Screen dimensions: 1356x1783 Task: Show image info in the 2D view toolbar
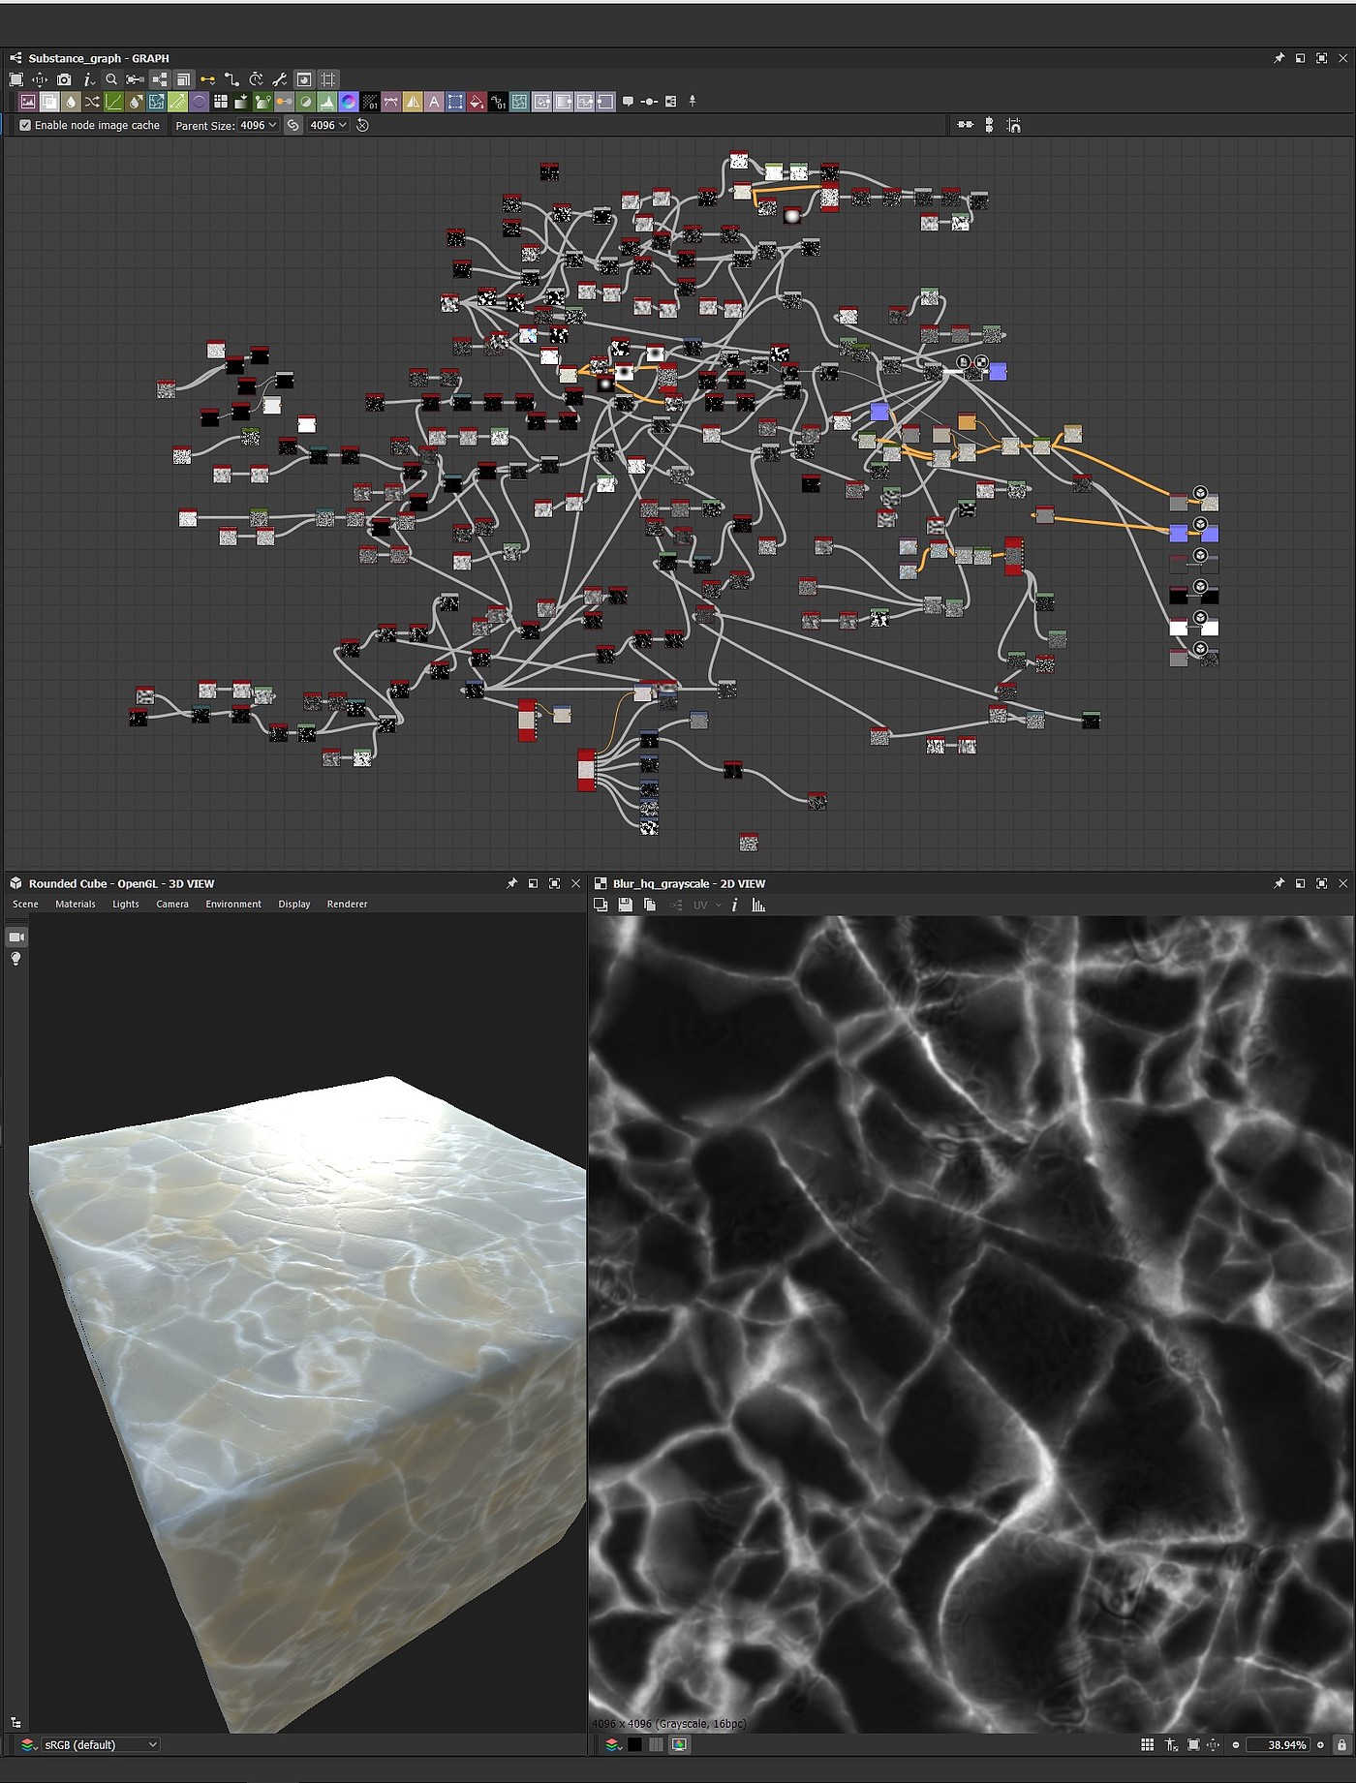pos(734,905)
